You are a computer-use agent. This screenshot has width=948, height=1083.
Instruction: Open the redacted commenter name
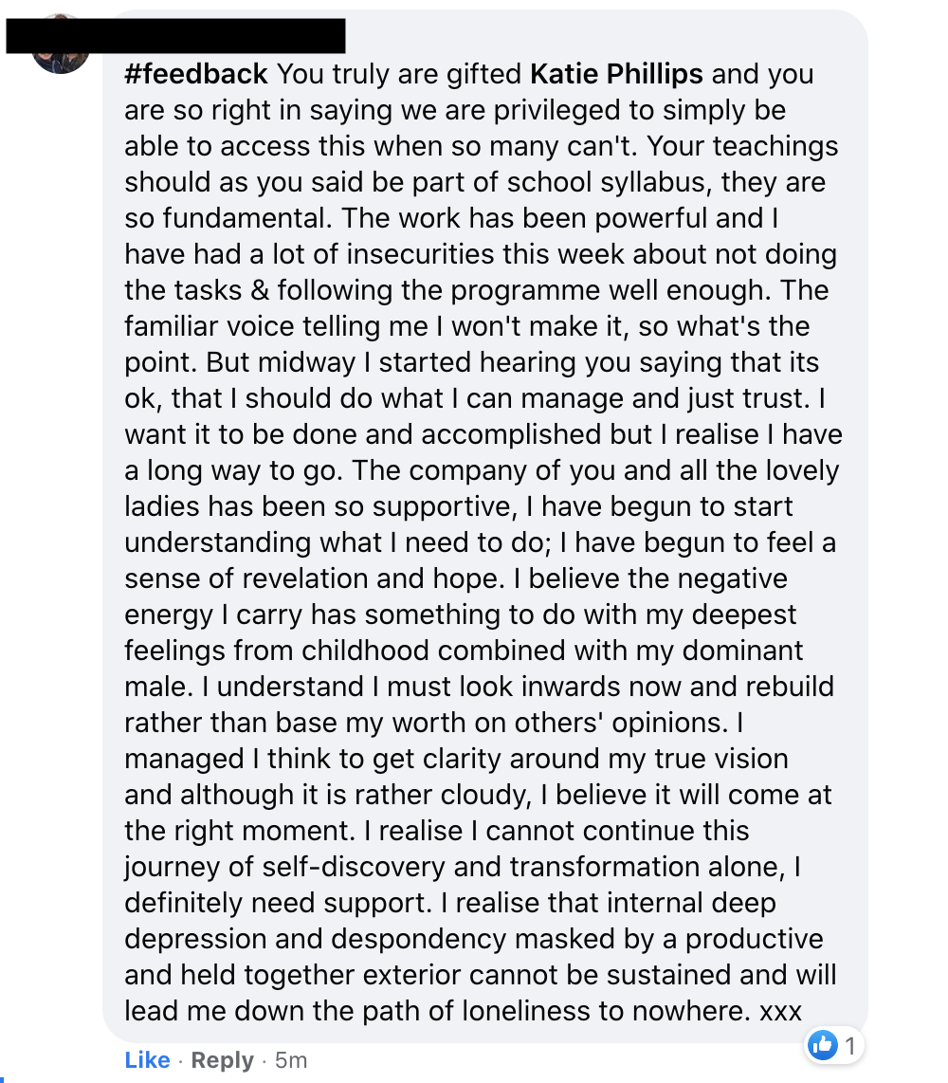[x=175, y=35]
